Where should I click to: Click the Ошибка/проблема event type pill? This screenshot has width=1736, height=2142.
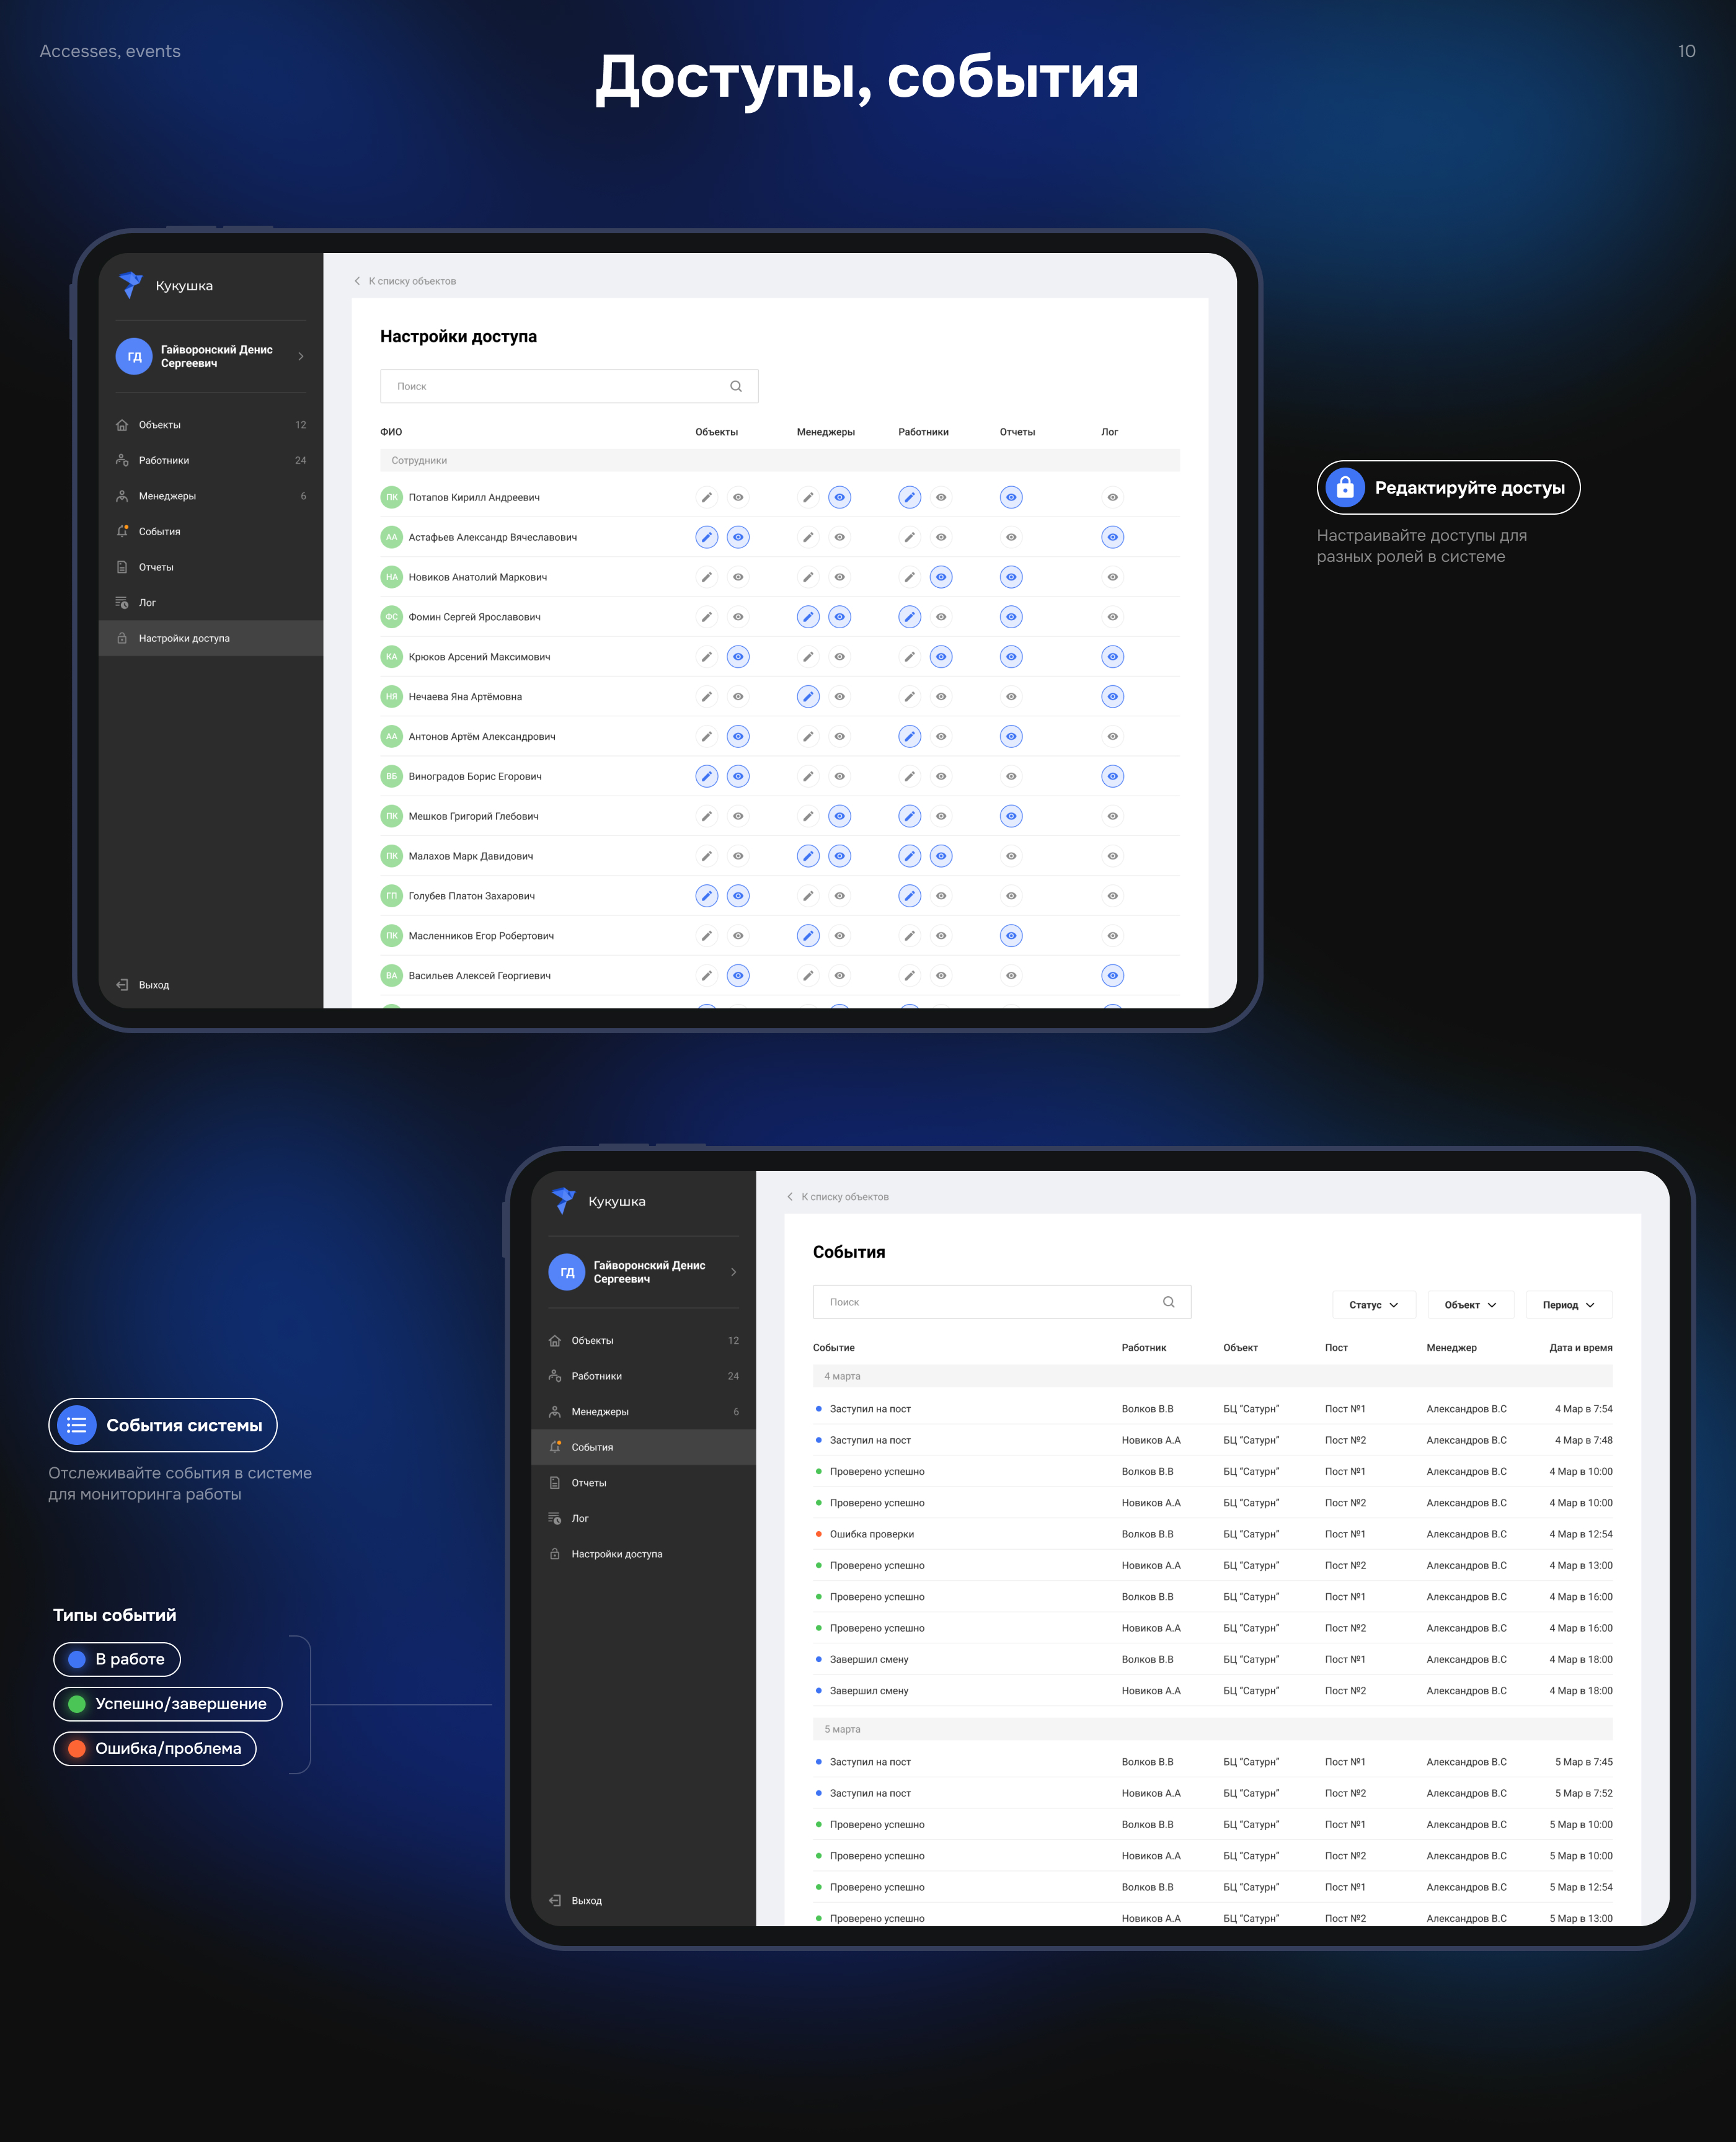coord(155,1748)
